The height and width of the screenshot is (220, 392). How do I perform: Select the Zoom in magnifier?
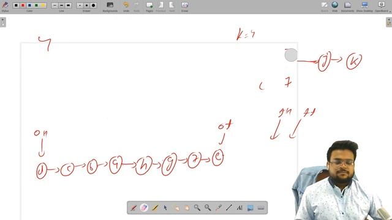pyautogui.click(x=197, y=208)
